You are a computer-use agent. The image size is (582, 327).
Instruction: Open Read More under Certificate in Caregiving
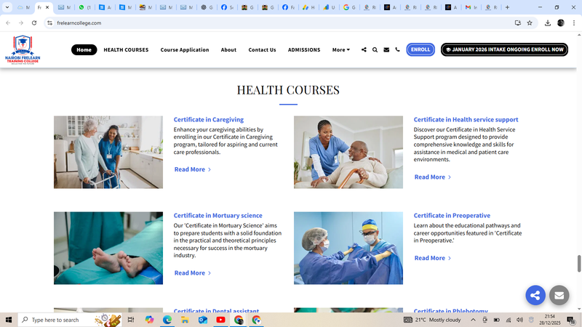pyautogui.click(x=192, y=169)
